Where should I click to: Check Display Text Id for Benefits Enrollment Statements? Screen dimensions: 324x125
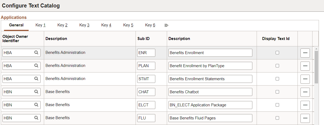point(277,79)
